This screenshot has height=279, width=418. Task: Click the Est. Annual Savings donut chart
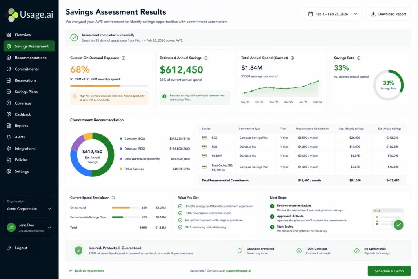(x=93, y=155)
